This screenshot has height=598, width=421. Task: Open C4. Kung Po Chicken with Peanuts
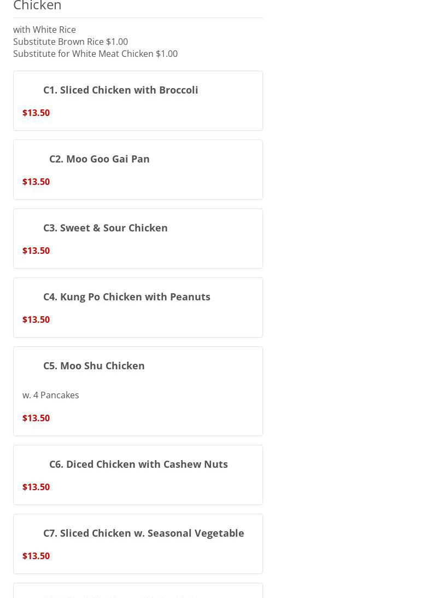pyautogui.click(x=126, y=297)
